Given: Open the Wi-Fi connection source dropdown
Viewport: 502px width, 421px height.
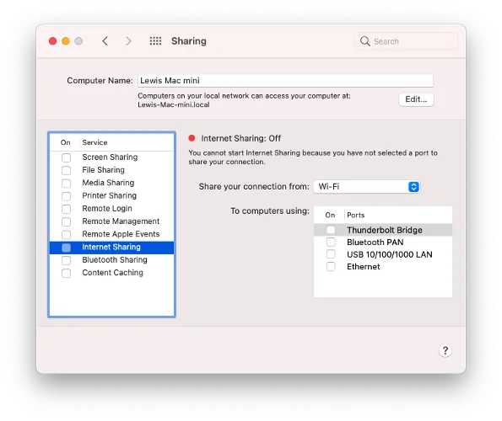Looking at the screenshot, I should 367,187.
